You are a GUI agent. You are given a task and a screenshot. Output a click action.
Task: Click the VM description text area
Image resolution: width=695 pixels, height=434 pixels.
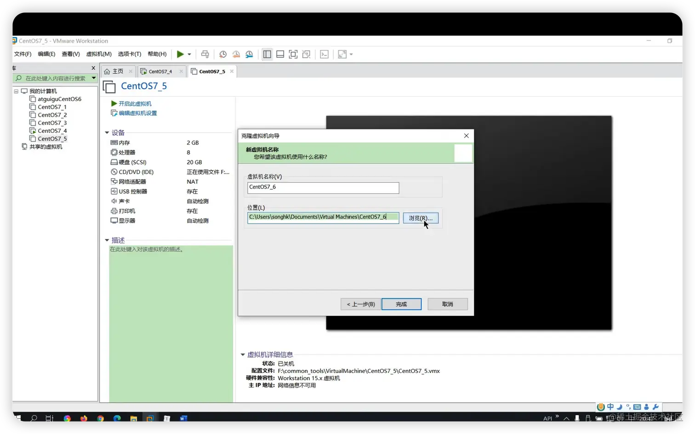(x=171, y=324)
